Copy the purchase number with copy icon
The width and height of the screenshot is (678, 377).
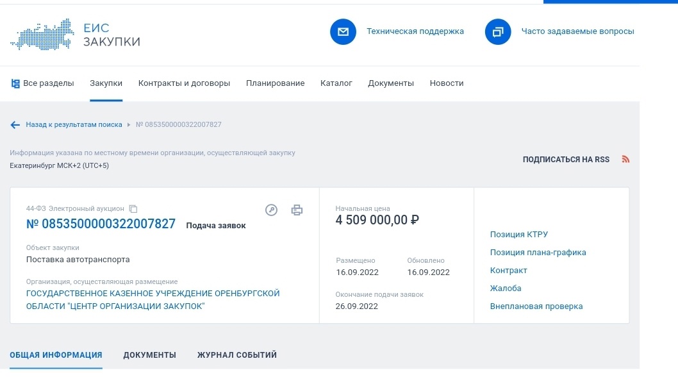pyautogui.click(x=133, y=209)
